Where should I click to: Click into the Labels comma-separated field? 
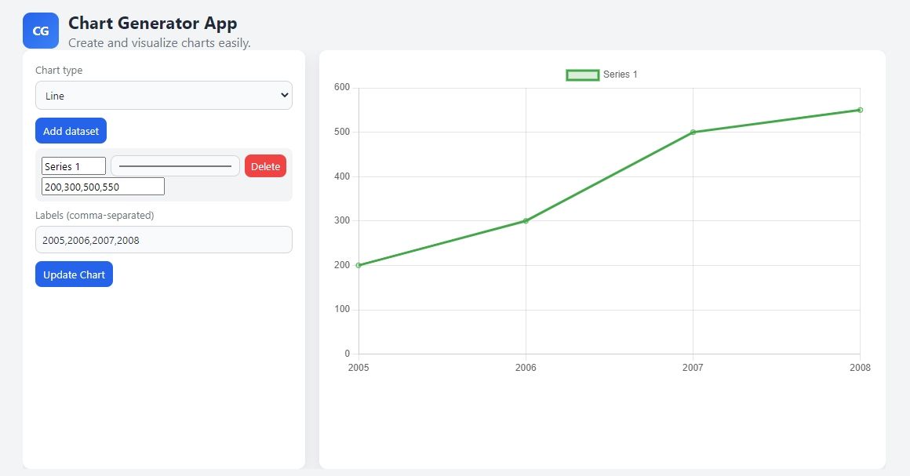tap(163, 240)
